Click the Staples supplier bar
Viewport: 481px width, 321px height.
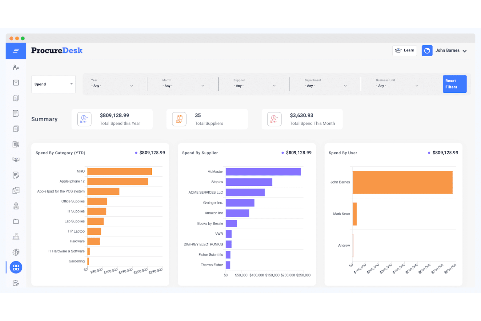point(249,182)
